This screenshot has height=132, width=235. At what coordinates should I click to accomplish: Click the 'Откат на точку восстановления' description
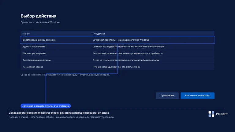[x=126, y=60]
